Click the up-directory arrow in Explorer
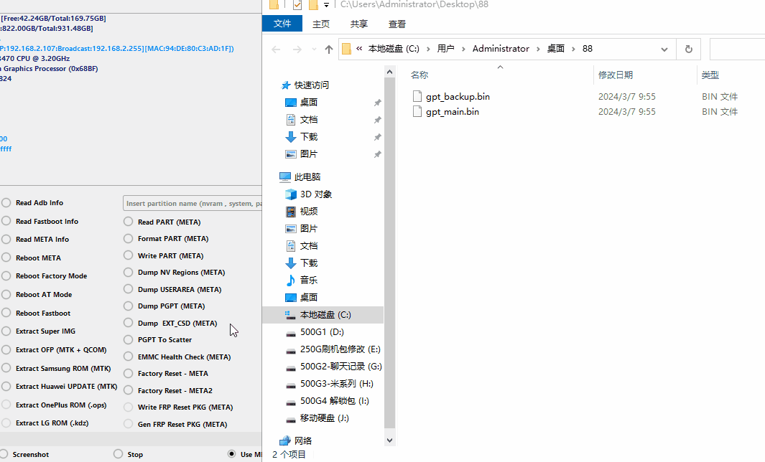The height and width of the screenshot is (462, 765). tap(329, 49)
